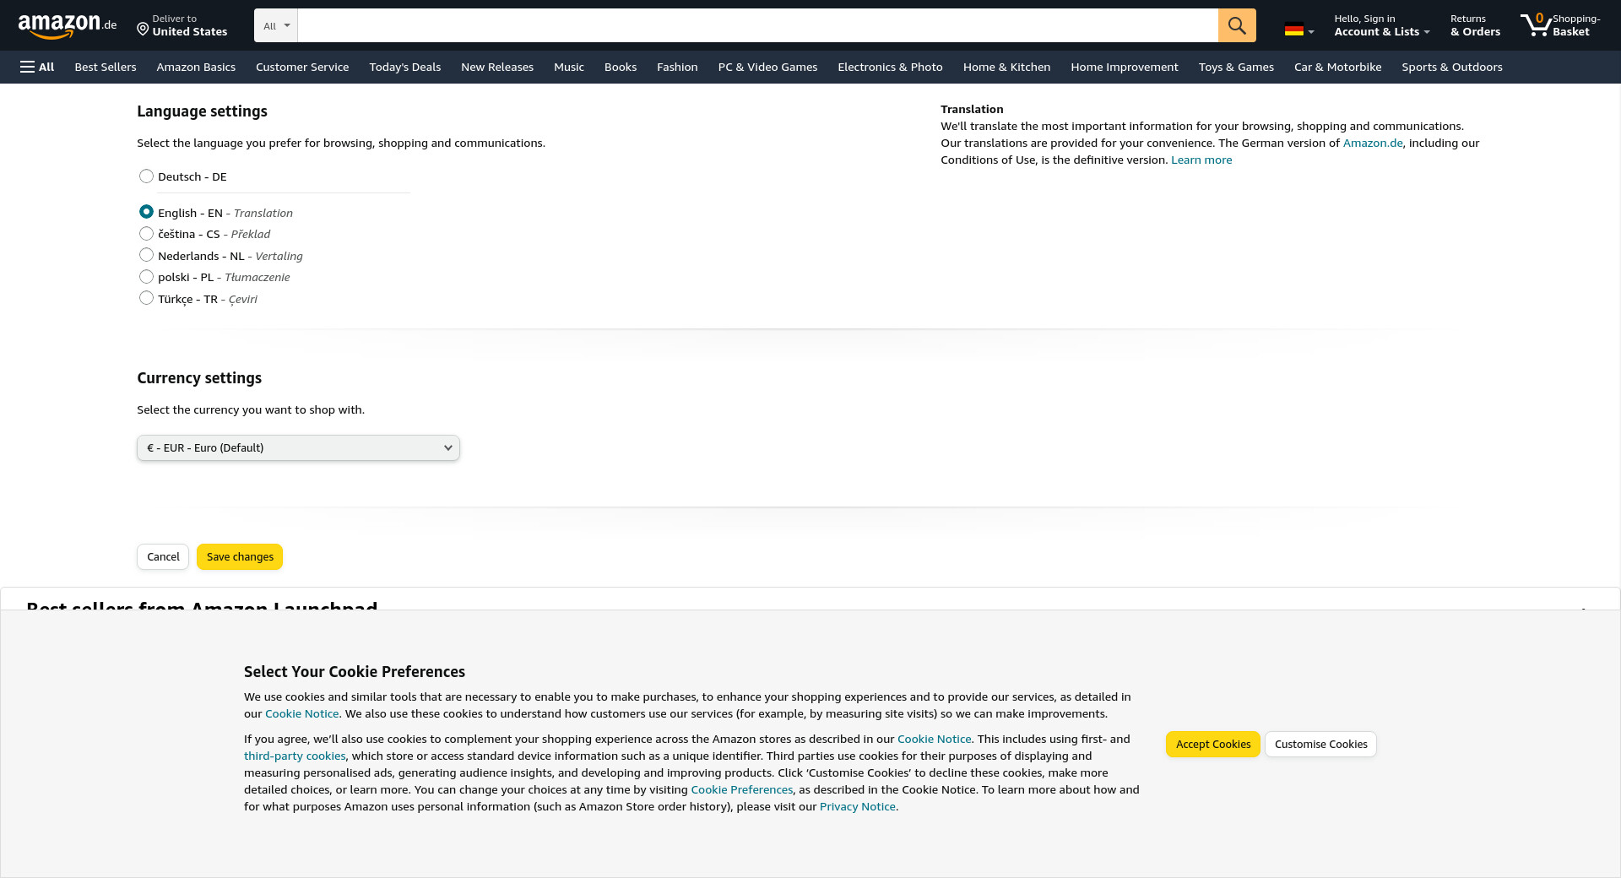Open the hamburger All menu
The image size is (1621, 878).
pyautogui.click(x=37, y=67)
